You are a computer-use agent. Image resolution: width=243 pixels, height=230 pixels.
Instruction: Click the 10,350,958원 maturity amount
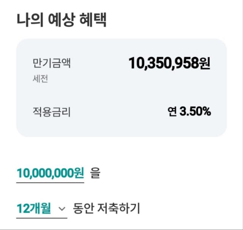tap(169, 63)
